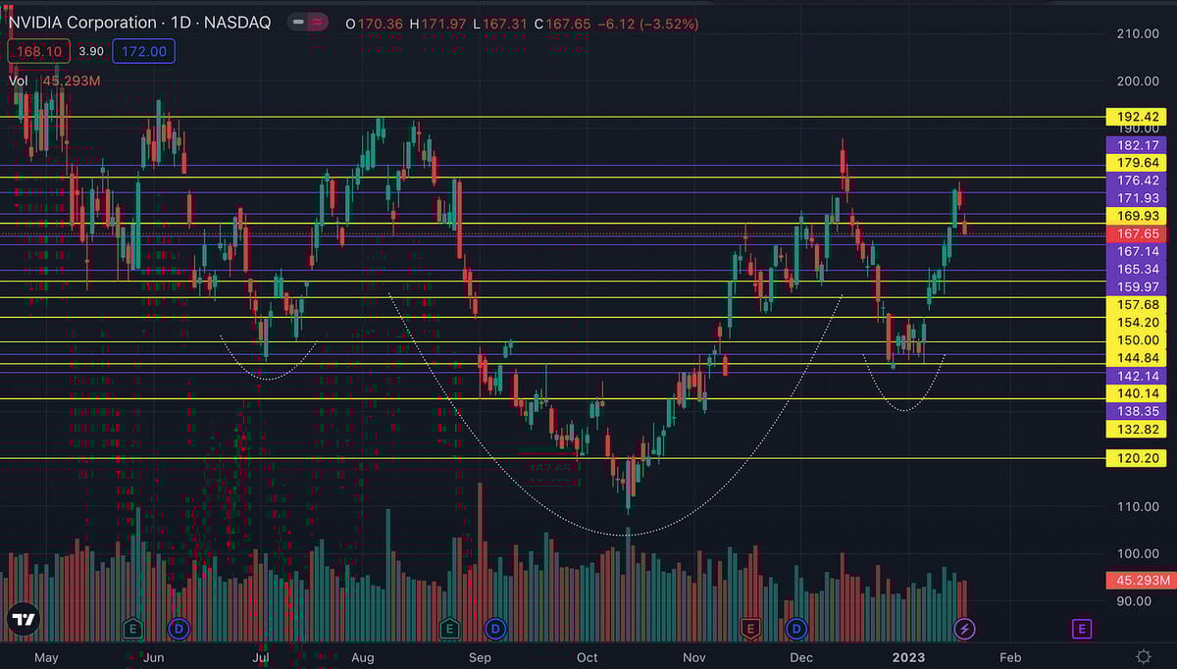This screenshot has height=669, width=1177.
Task: Open the green earnings E marker before Jun
Action: tap(134, 628)
